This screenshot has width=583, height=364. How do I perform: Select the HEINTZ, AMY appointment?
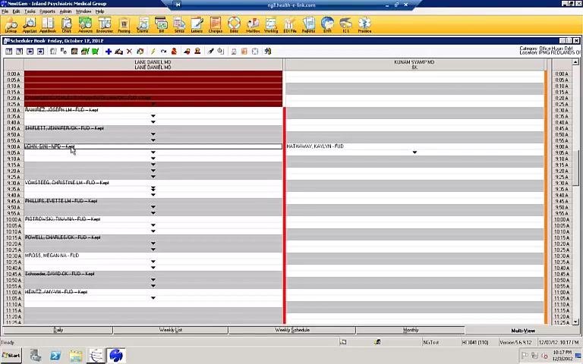56,292
